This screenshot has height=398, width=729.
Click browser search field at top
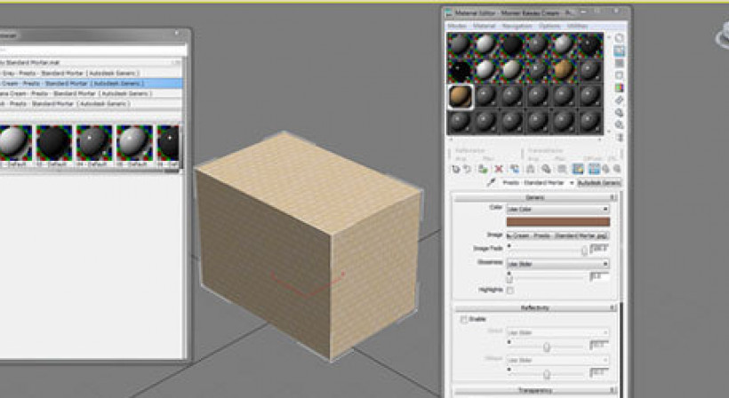click(x=93, y=49)
